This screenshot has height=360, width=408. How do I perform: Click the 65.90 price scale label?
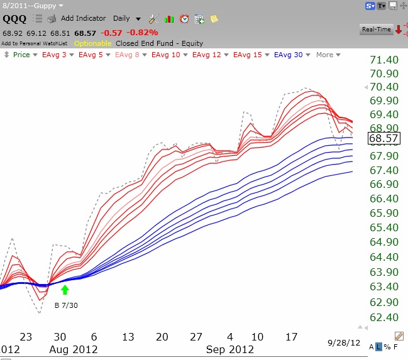384,213
